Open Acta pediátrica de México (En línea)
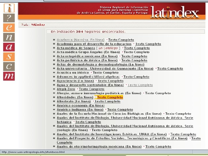Screen dimensions: 208x156 point(87,60)
